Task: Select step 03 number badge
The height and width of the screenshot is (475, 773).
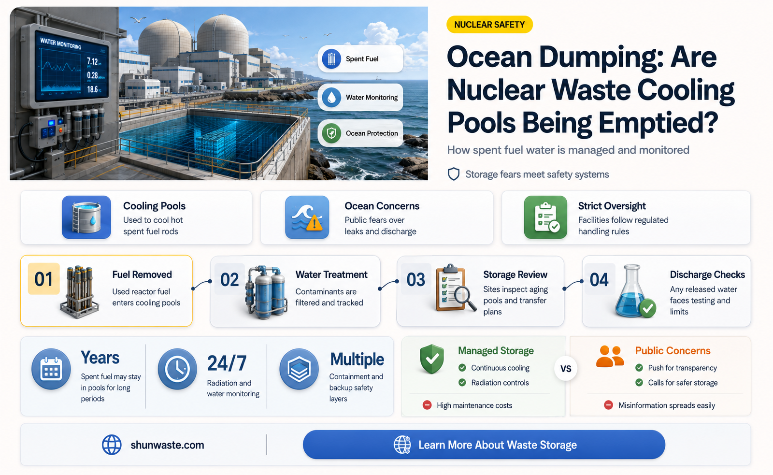Action: (x=415, y=279)
